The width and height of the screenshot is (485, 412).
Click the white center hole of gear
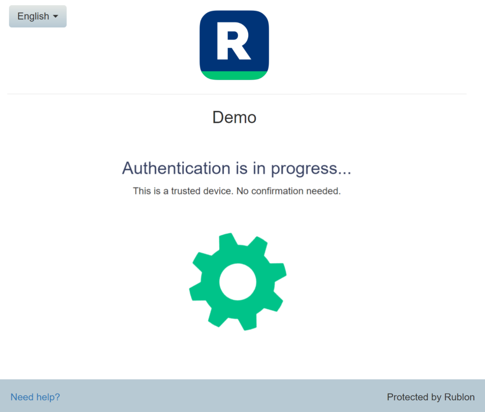(x=238, y=282)
